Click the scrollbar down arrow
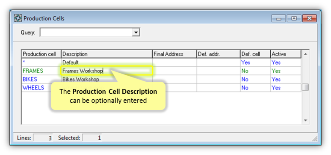 [305, 120]
